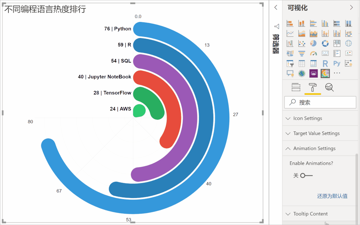Image resolution: width=360 pixels, height=225 pixels.
Task: Open more visuals via the ellipsis
Action: click(337, 73)
